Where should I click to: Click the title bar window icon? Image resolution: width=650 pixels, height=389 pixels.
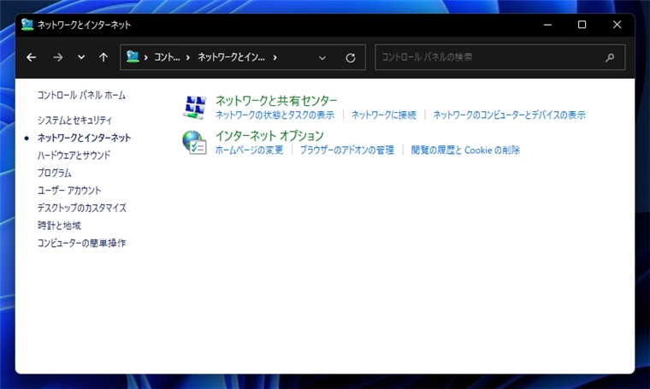pos(27,25)
